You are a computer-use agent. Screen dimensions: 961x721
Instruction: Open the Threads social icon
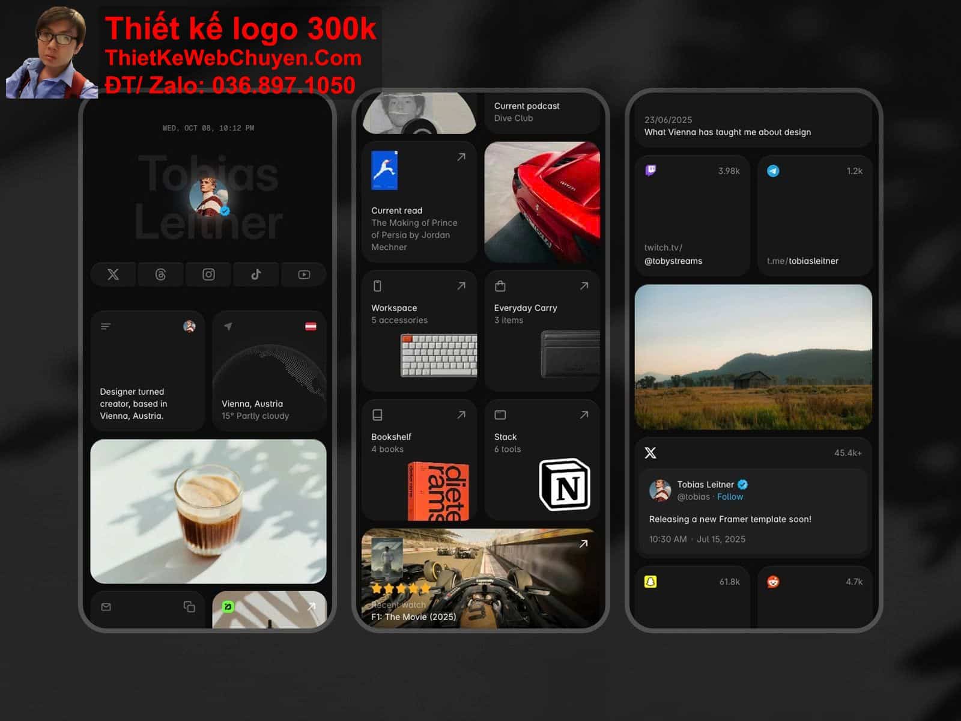click(x=160, y=275)
